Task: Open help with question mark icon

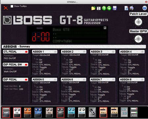Action: (145, 8)
